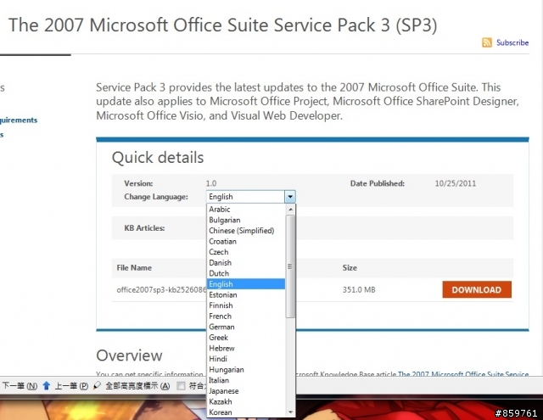The width and height of the screenshot is (543, 420).
Task: Click the Change Language label
Action: click(x=156, y=197)
